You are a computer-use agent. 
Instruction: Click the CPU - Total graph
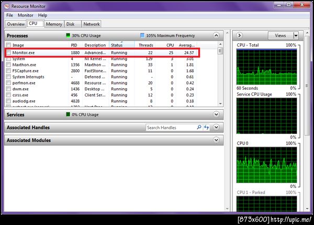[x=266, y=67]
